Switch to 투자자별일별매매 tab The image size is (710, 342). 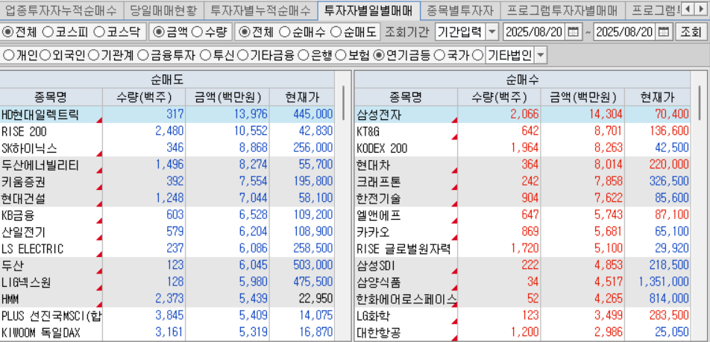[368, 10]
